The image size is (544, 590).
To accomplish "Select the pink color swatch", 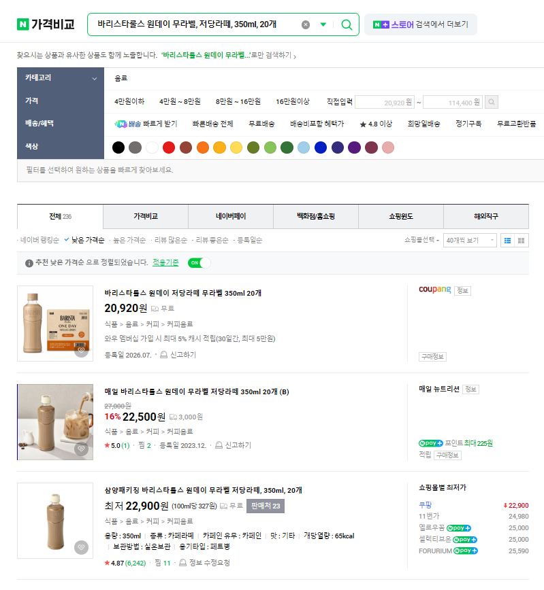I will pyautogui.click(x=388, y=147).
